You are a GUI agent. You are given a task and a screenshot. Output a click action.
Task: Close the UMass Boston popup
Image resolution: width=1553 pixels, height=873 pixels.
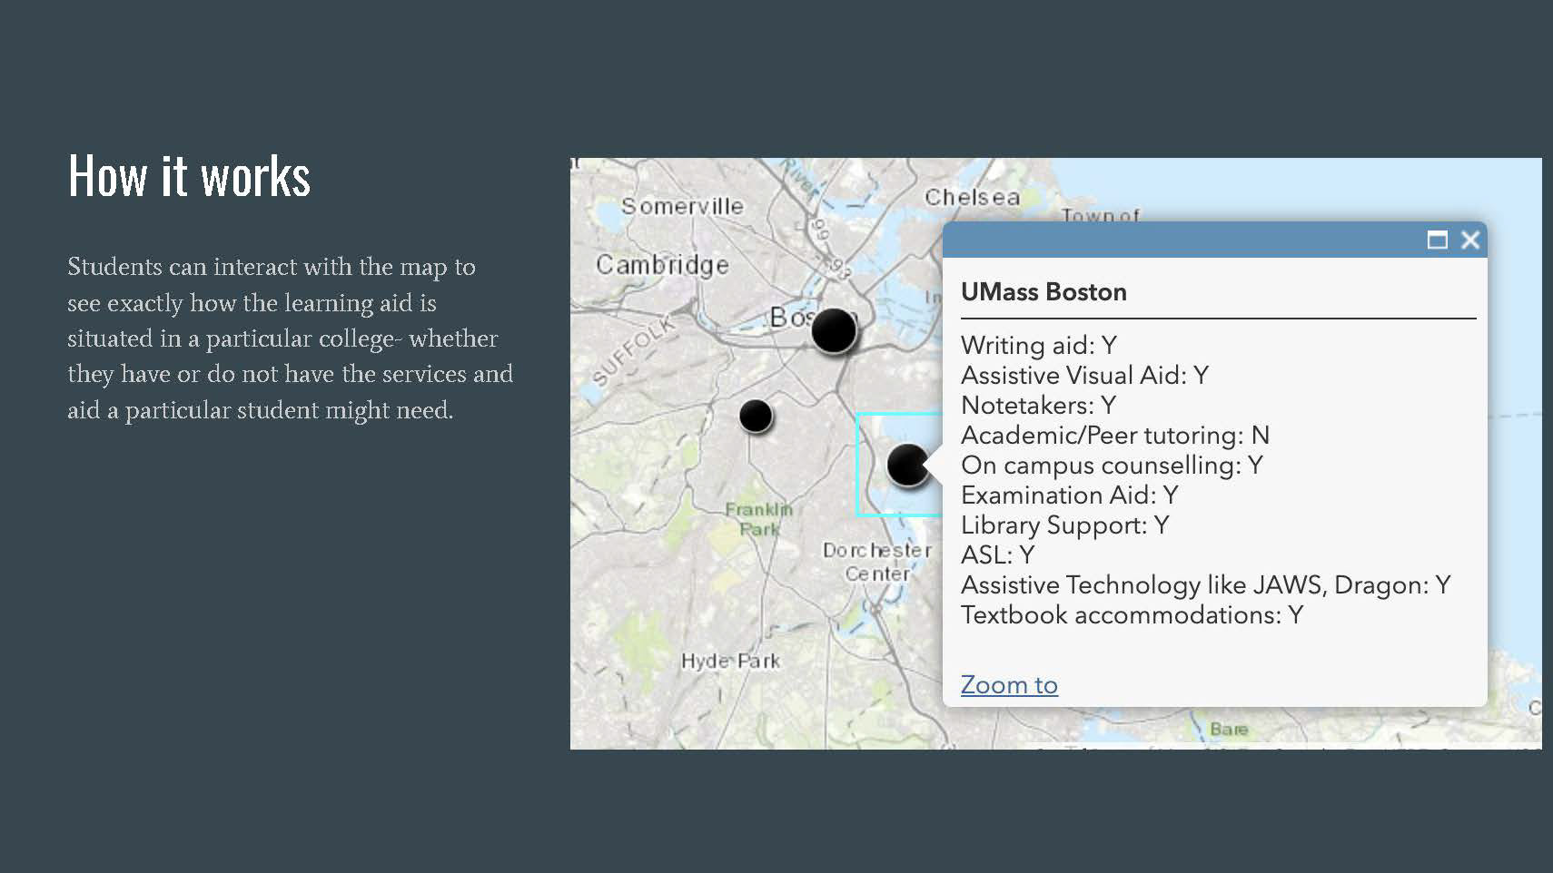click(1470, 240)
